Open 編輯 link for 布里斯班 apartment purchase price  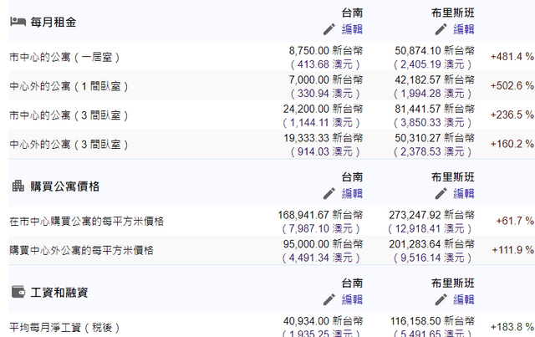tap(464, 194)
